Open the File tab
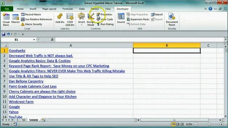Viewport: 228px width, 128px height. pyautogui.click(x=7, y=9)
